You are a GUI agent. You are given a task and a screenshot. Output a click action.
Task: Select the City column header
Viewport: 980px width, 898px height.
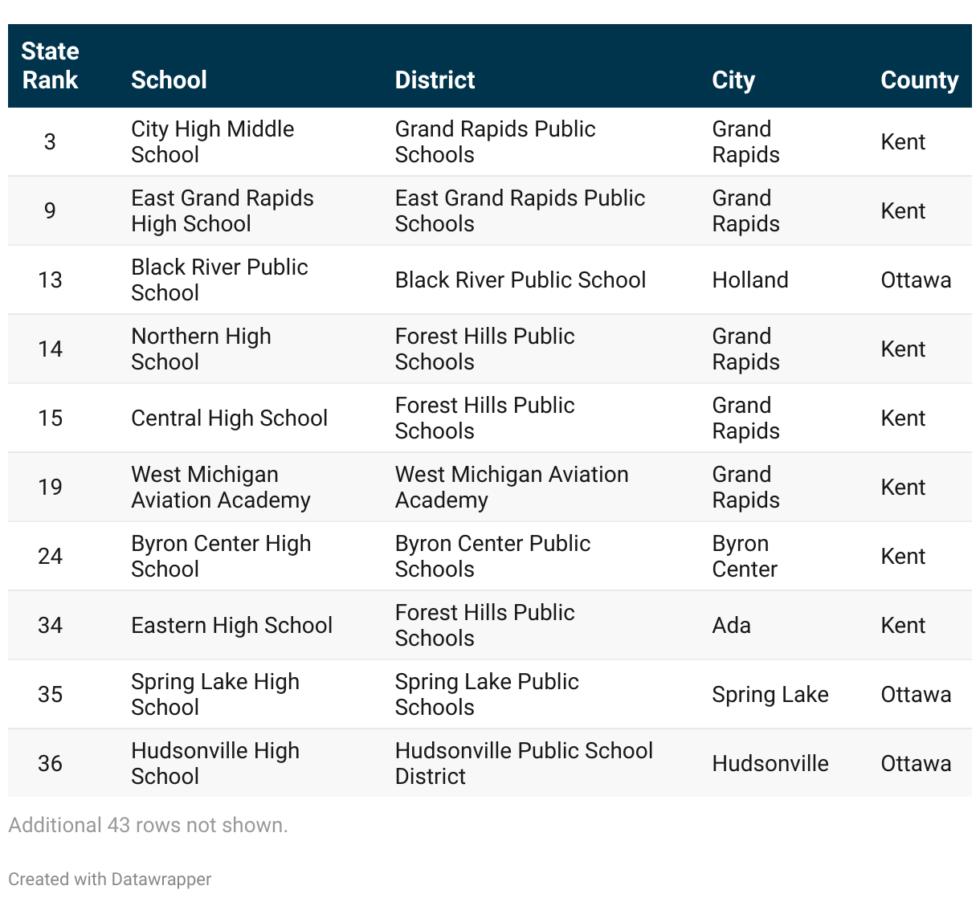pos(733,80)
